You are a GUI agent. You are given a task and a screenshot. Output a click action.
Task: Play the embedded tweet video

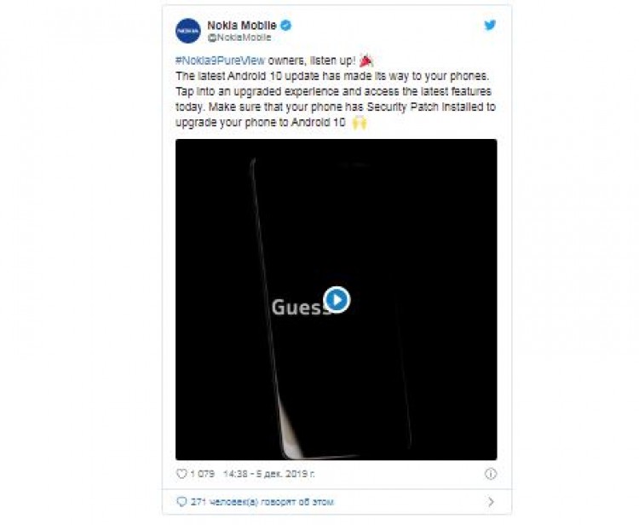coord(337,300)
